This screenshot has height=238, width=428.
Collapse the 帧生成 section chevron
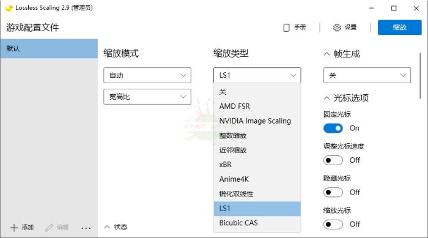327,54
